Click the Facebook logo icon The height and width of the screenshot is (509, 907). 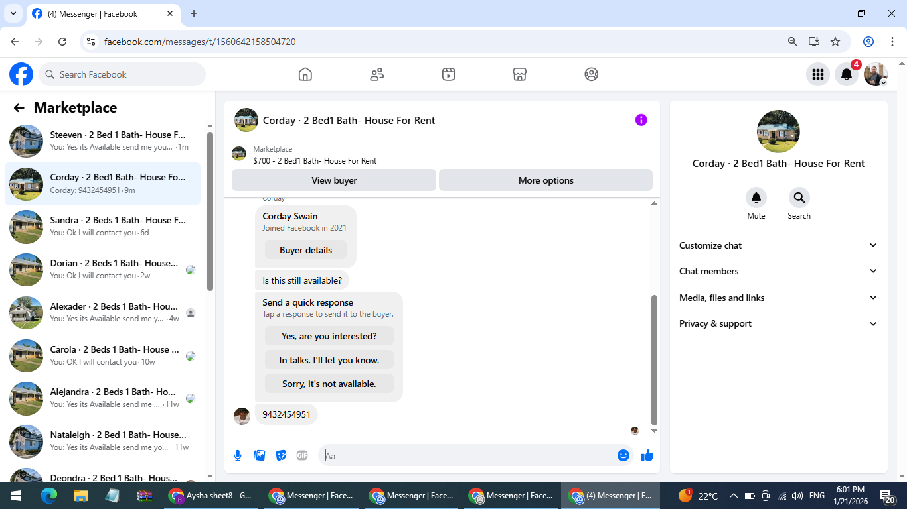tap(21, 74)
